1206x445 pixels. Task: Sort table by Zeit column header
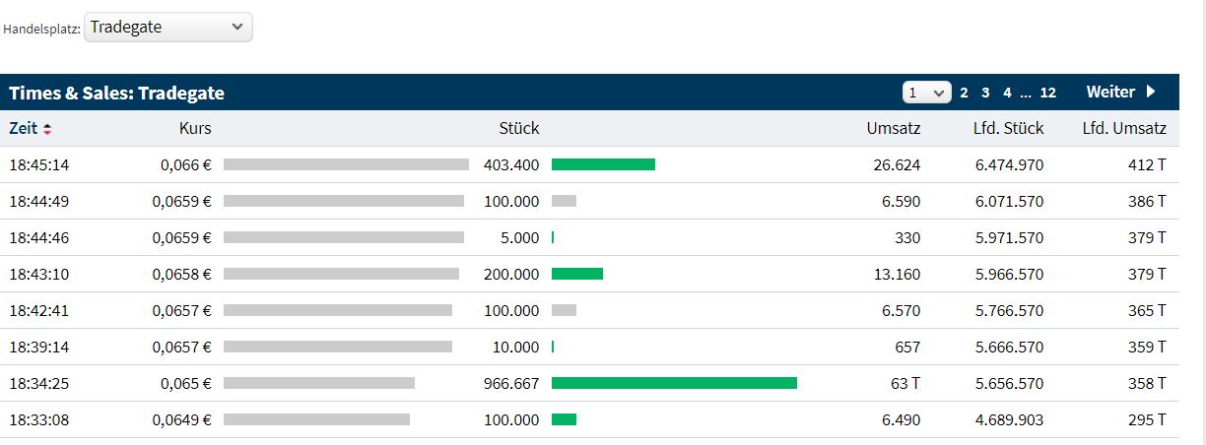click(x=23, y=128)
